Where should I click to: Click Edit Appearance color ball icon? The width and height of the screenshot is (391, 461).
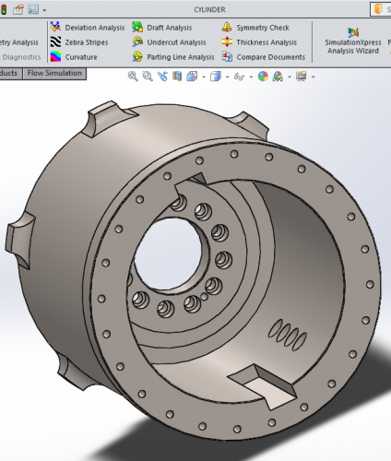point(263,77)
